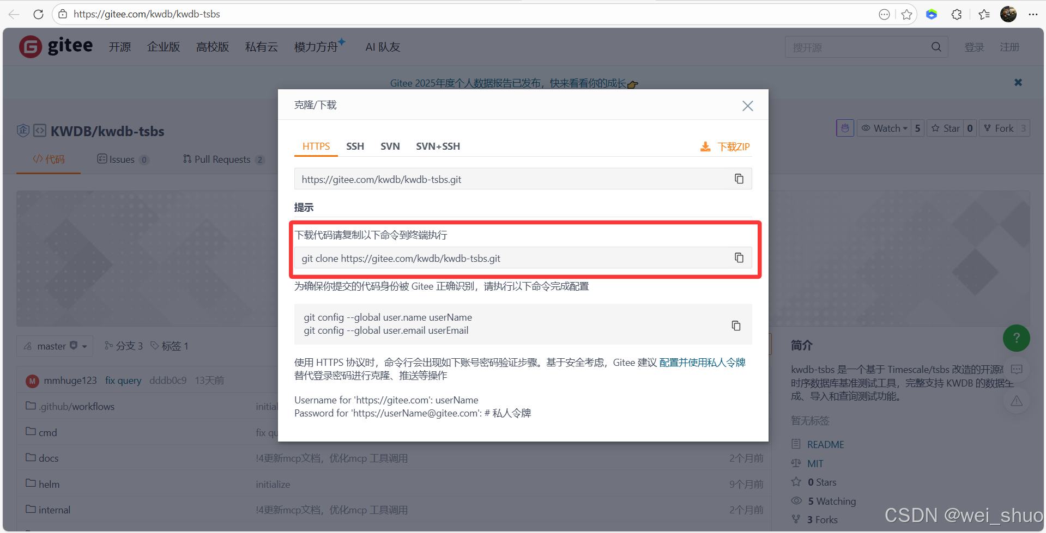View 5 Watching watchers
The width and height of the screenshot is (1046, 533).
[832, 501]
